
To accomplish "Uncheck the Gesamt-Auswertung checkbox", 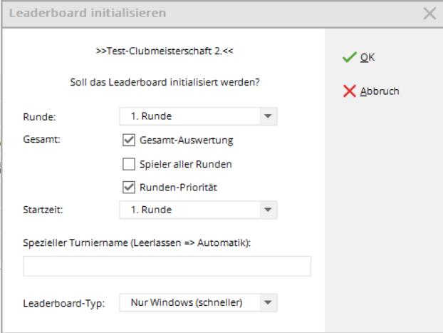I will point(129,140).
